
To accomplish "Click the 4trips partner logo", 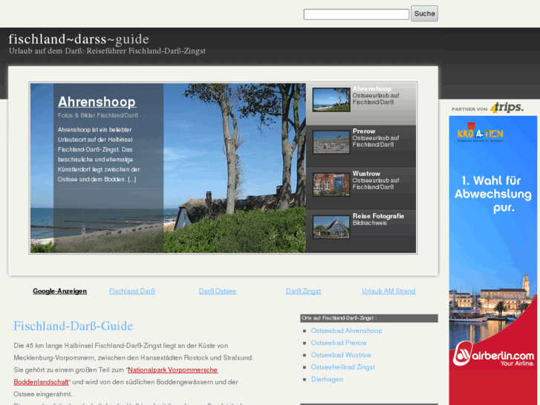I will (x=507, y=108).
